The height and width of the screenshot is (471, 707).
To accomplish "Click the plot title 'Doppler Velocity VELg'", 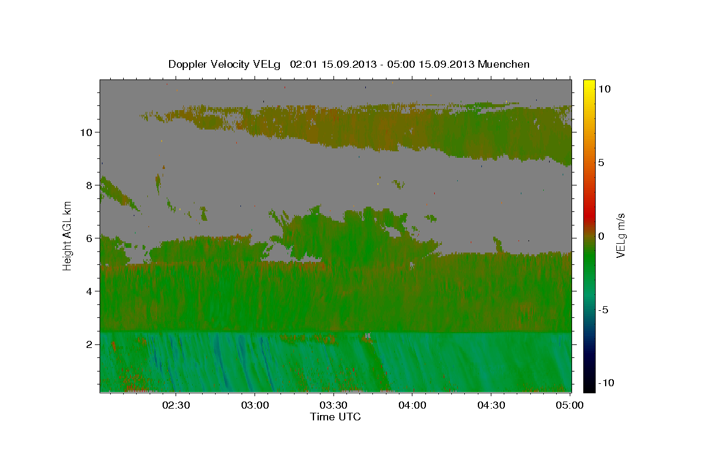I will coord(225,64).
